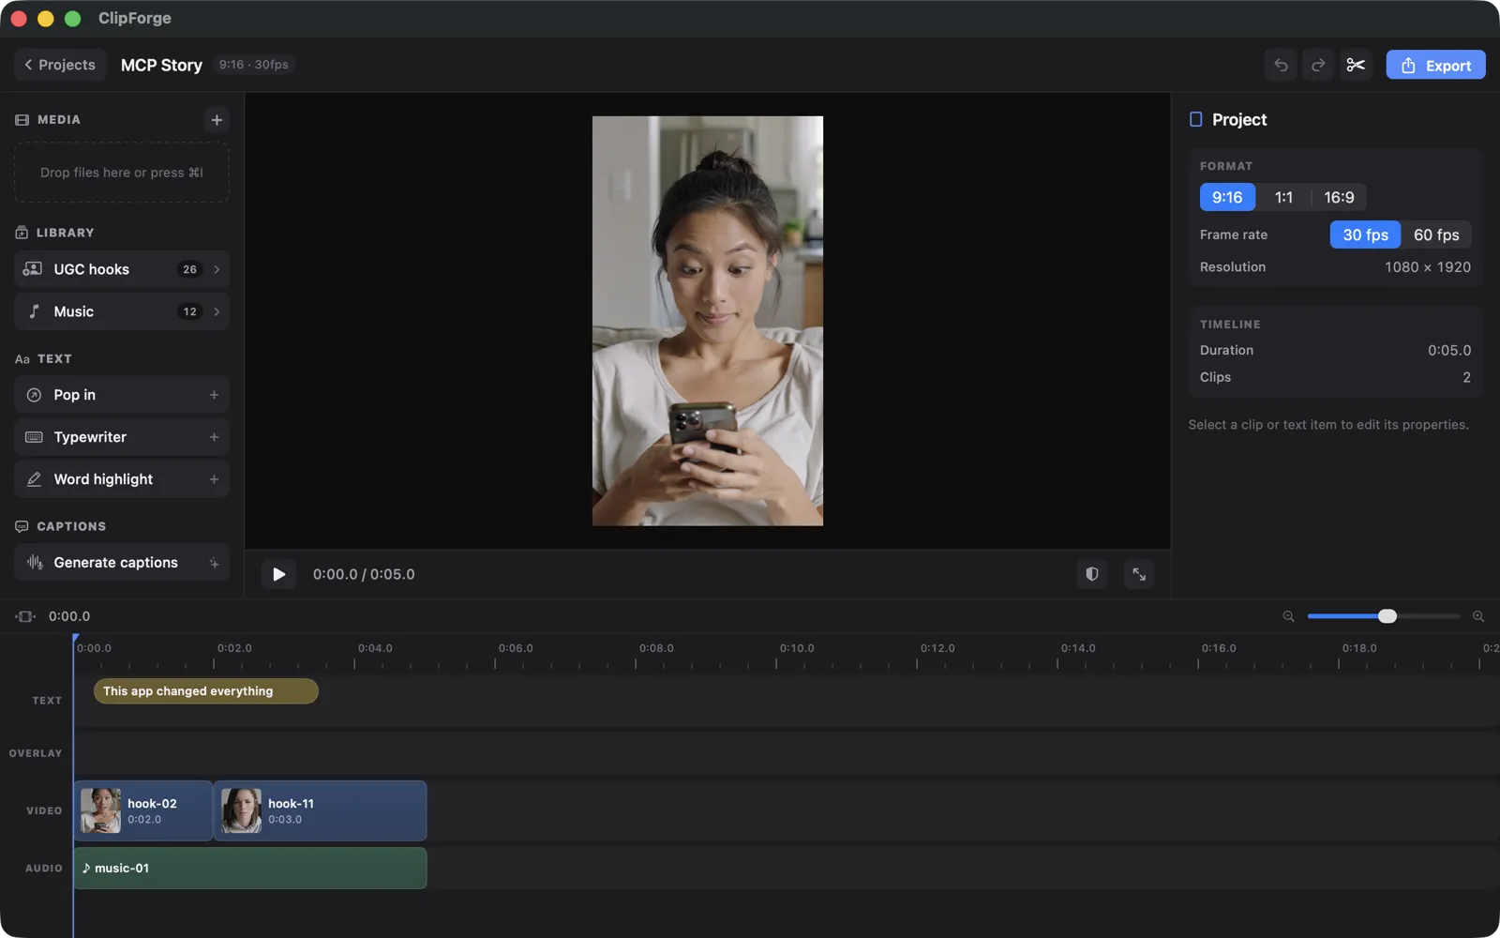
Task: Click the undo arrow icon
Action: [x=1281, y=65]
